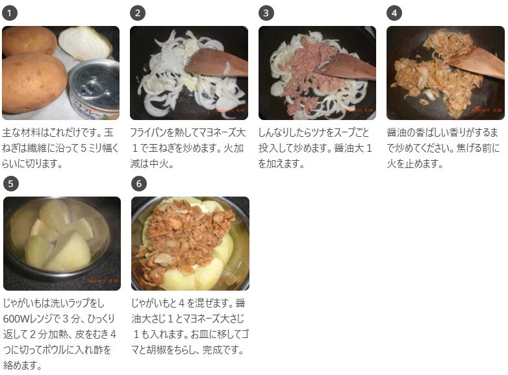Click the step 4 number badge

tap(394, 13)
